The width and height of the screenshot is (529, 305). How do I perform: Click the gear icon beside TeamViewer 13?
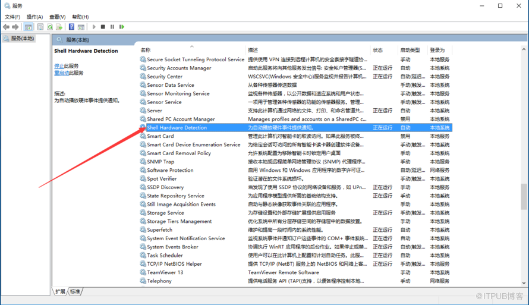coord(143,272)
